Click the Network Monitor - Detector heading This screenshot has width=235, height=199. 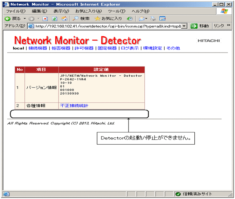click(x=77, y=41)
